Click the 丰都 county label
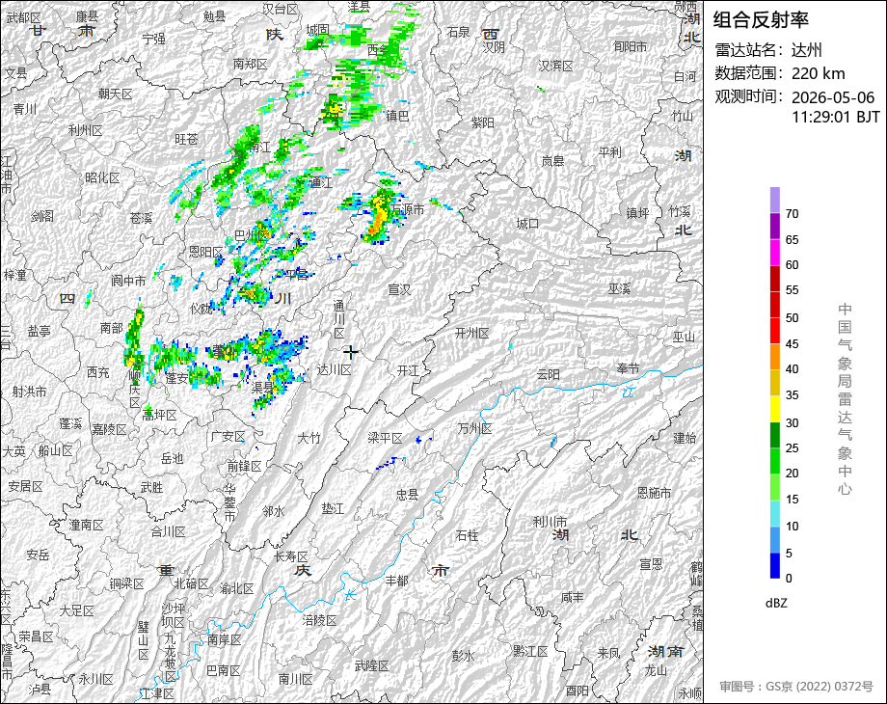887x704 pixels. pyautogui.click(x=396, y=580)
